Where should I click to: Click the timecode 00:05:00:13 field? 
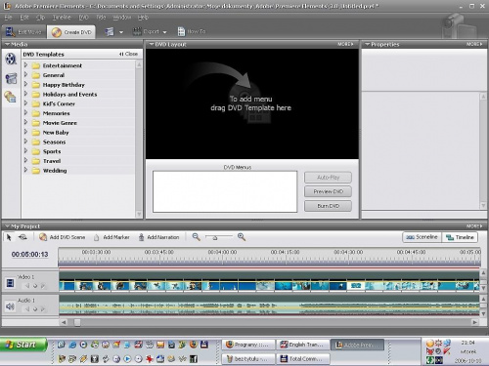(x=29, y=254)
